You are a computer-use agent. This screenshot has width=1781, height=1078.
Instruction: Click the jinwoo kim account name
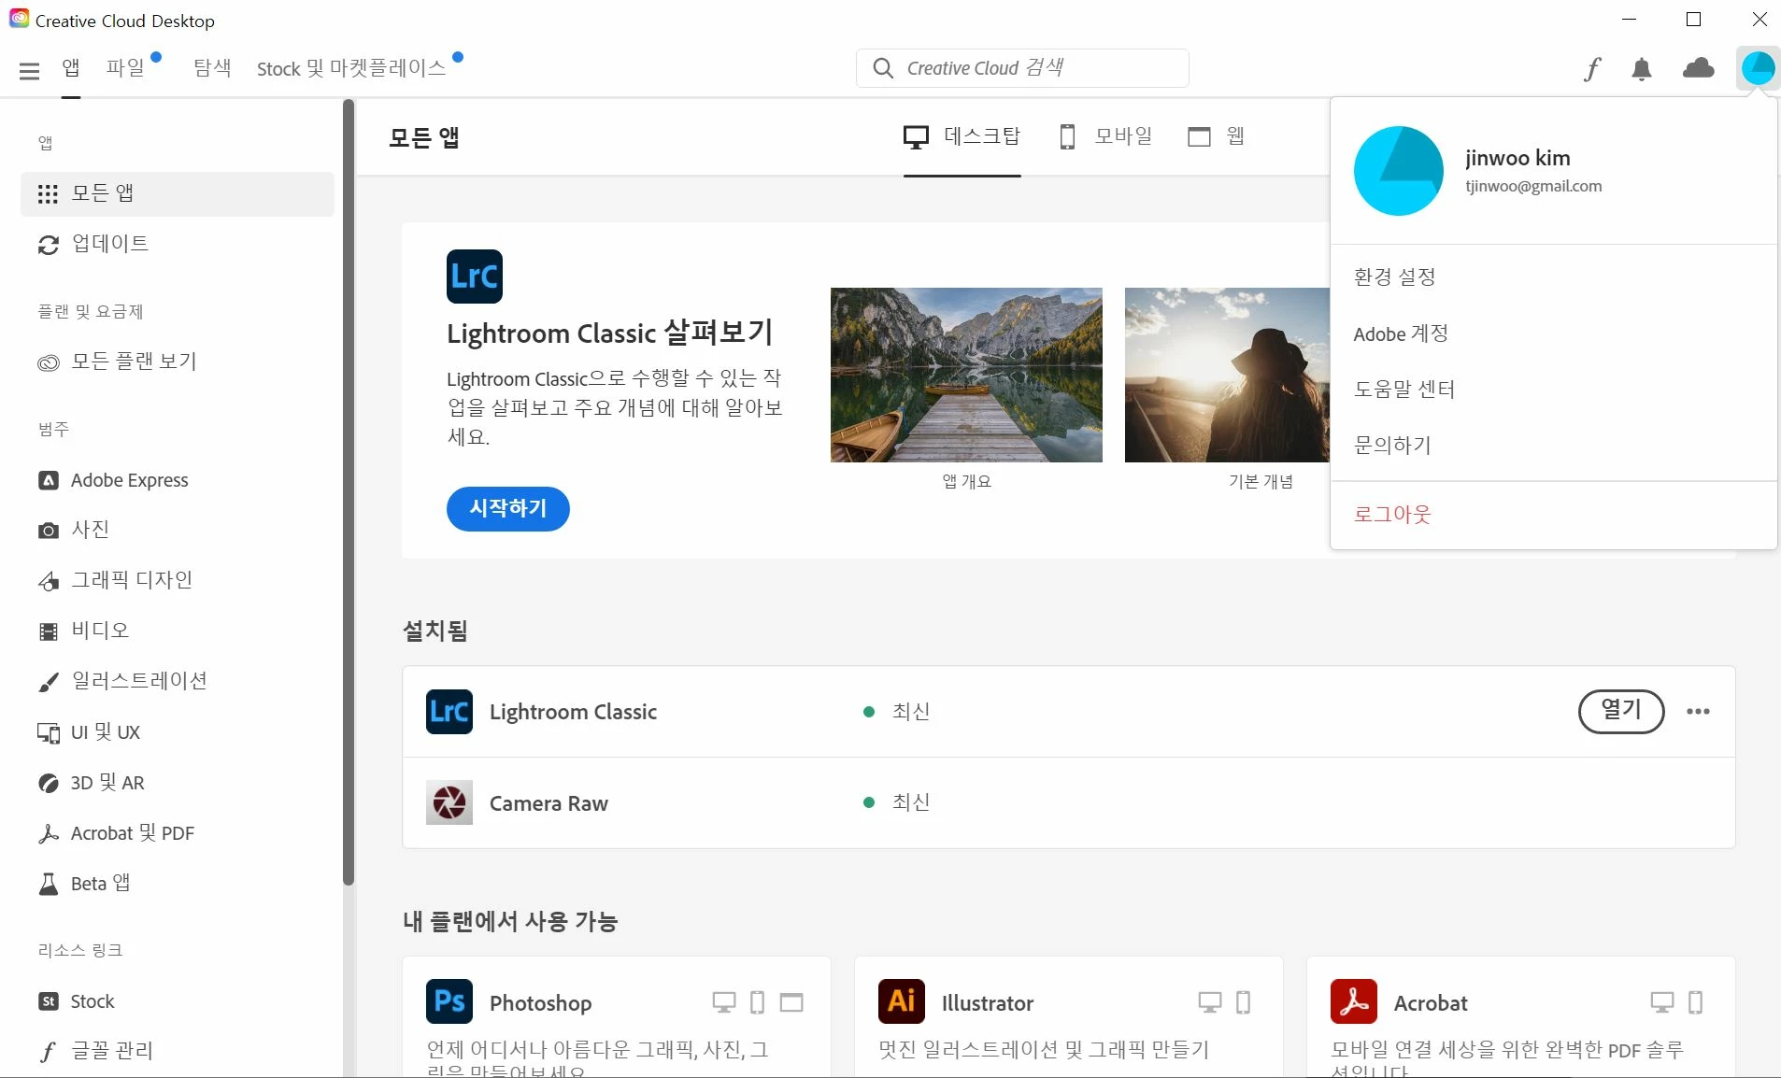click(1517, 159)
